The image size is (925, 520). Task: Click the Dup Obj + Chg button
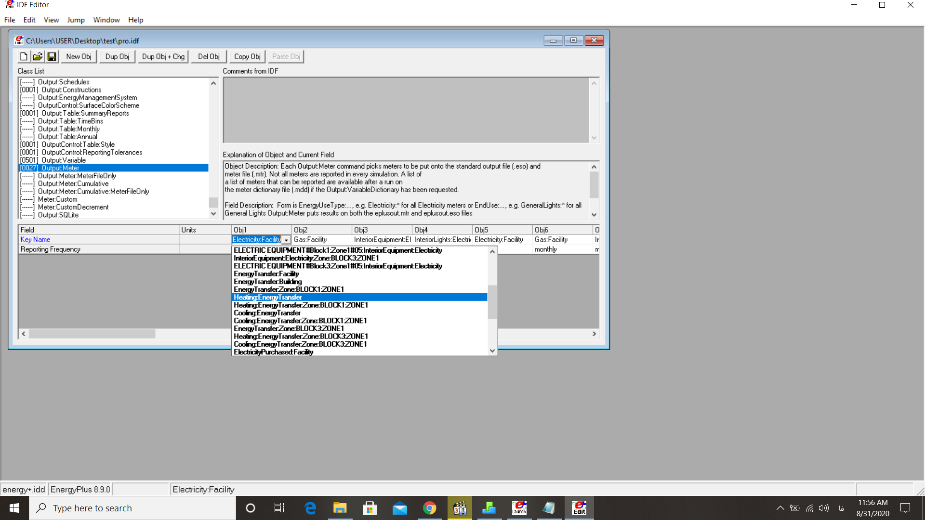pyautogui.click(x=163, y=57)
